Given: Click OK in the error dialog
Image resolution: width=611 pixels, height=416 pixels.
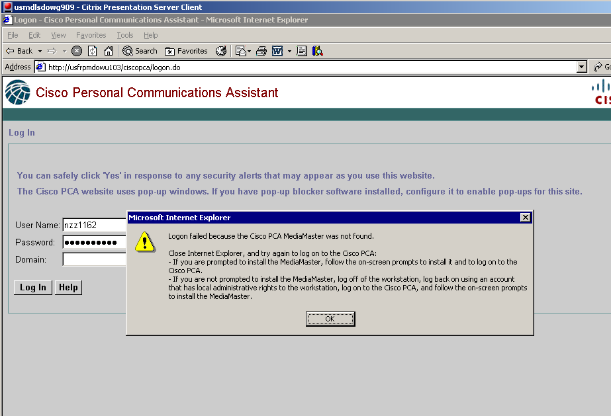Looking at the screenshot, I should click(330, 319).
